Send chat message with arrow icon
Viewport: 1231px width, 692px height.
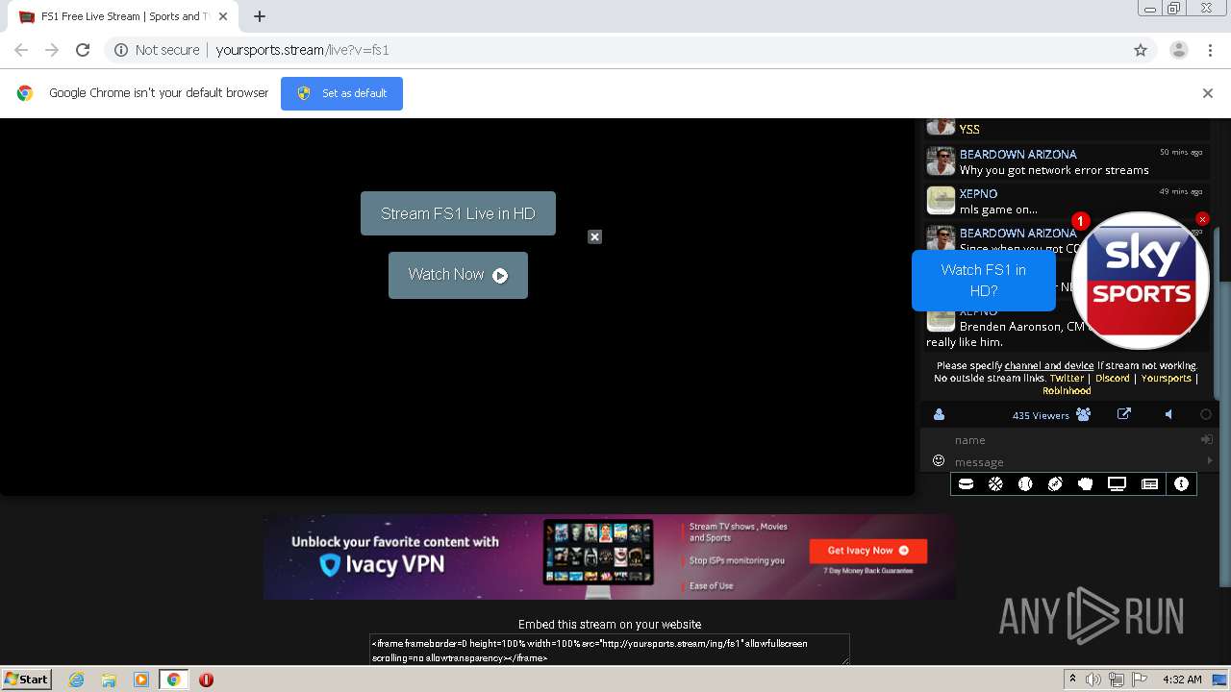coord(1209,461)
